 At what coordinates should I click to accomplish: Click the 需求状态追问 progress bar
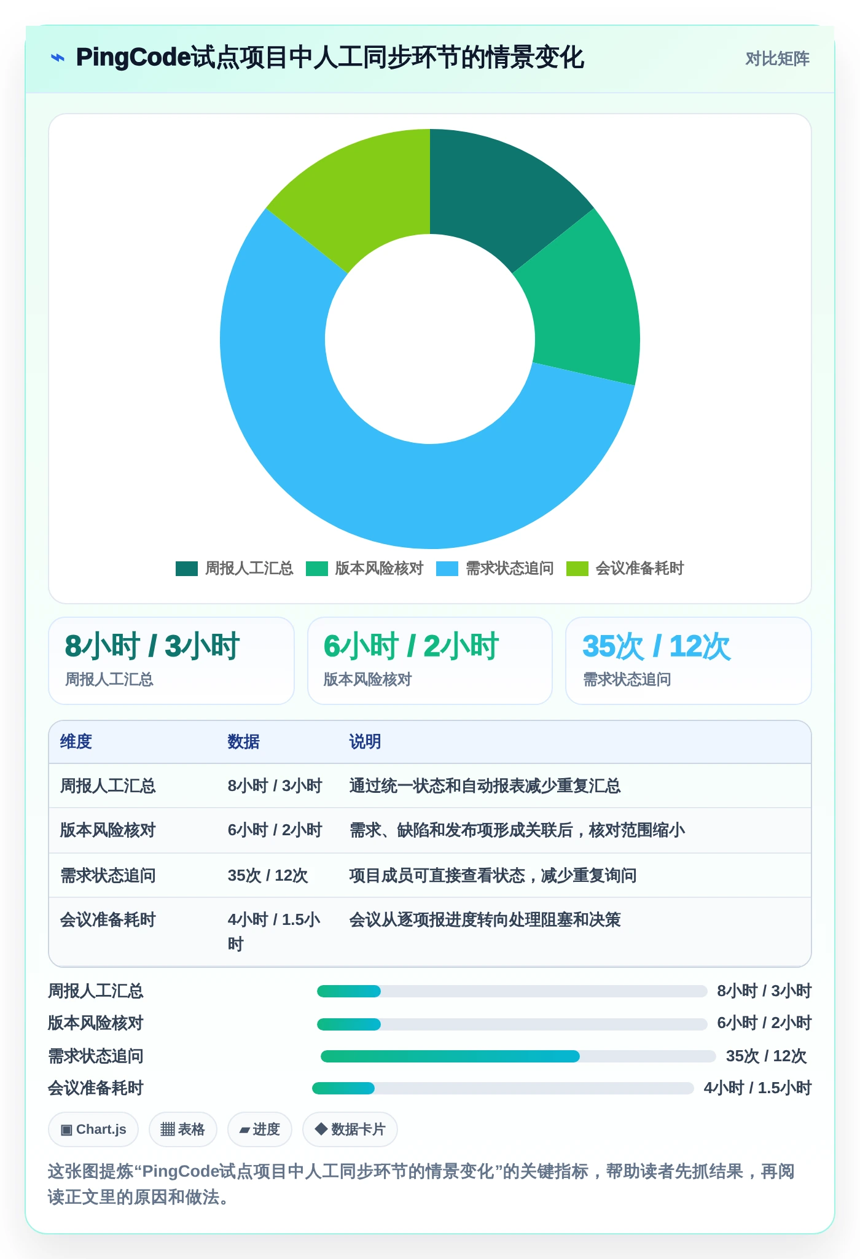[518, 1056]
